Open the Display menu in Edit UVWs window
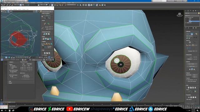Viewport: 200px width, 112px height. coord(24,9)
